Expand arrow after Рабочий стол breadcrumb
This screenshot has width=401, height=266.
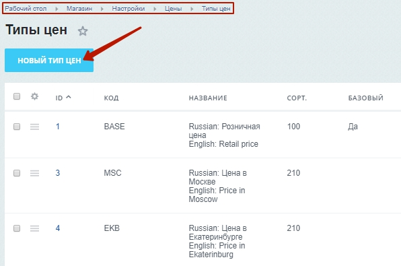click(57, 9)
